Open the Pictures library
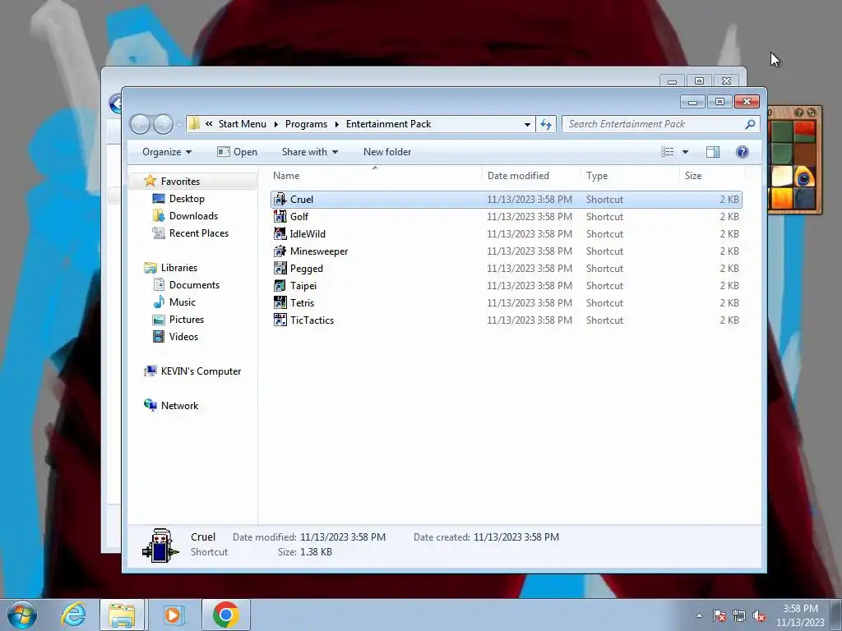842x631 pixels. 187,320
